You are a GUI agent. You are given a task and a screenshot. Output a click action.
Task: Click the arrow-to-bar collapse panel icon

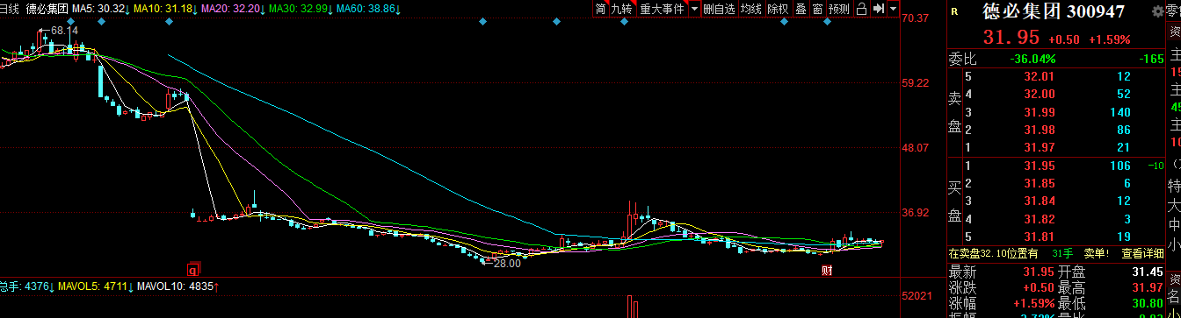click(878, 9)
